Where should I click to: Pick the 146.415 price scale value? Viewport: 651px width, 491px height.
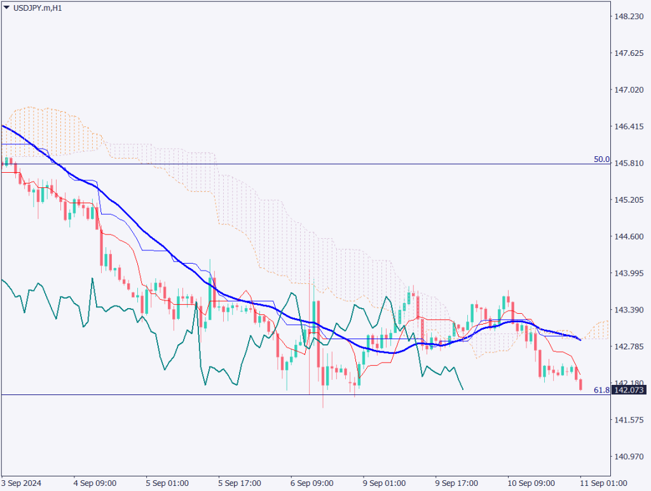point(629,127)
